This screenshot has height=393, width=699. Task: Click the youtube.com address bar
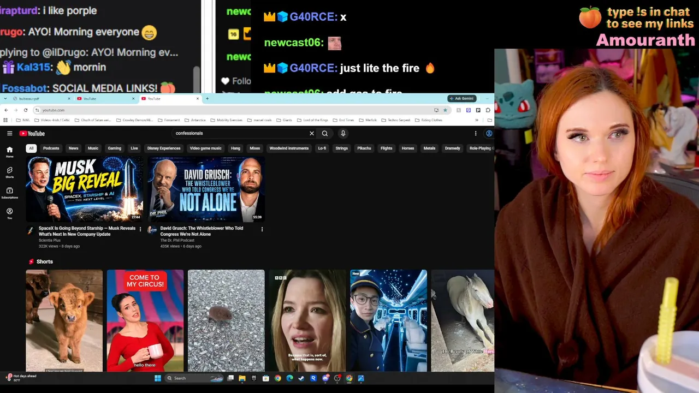point(235,110)
